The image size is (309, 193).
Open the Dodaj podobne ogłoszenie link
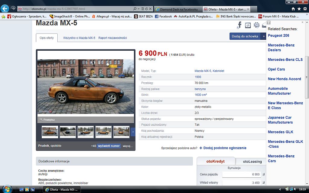225,148
